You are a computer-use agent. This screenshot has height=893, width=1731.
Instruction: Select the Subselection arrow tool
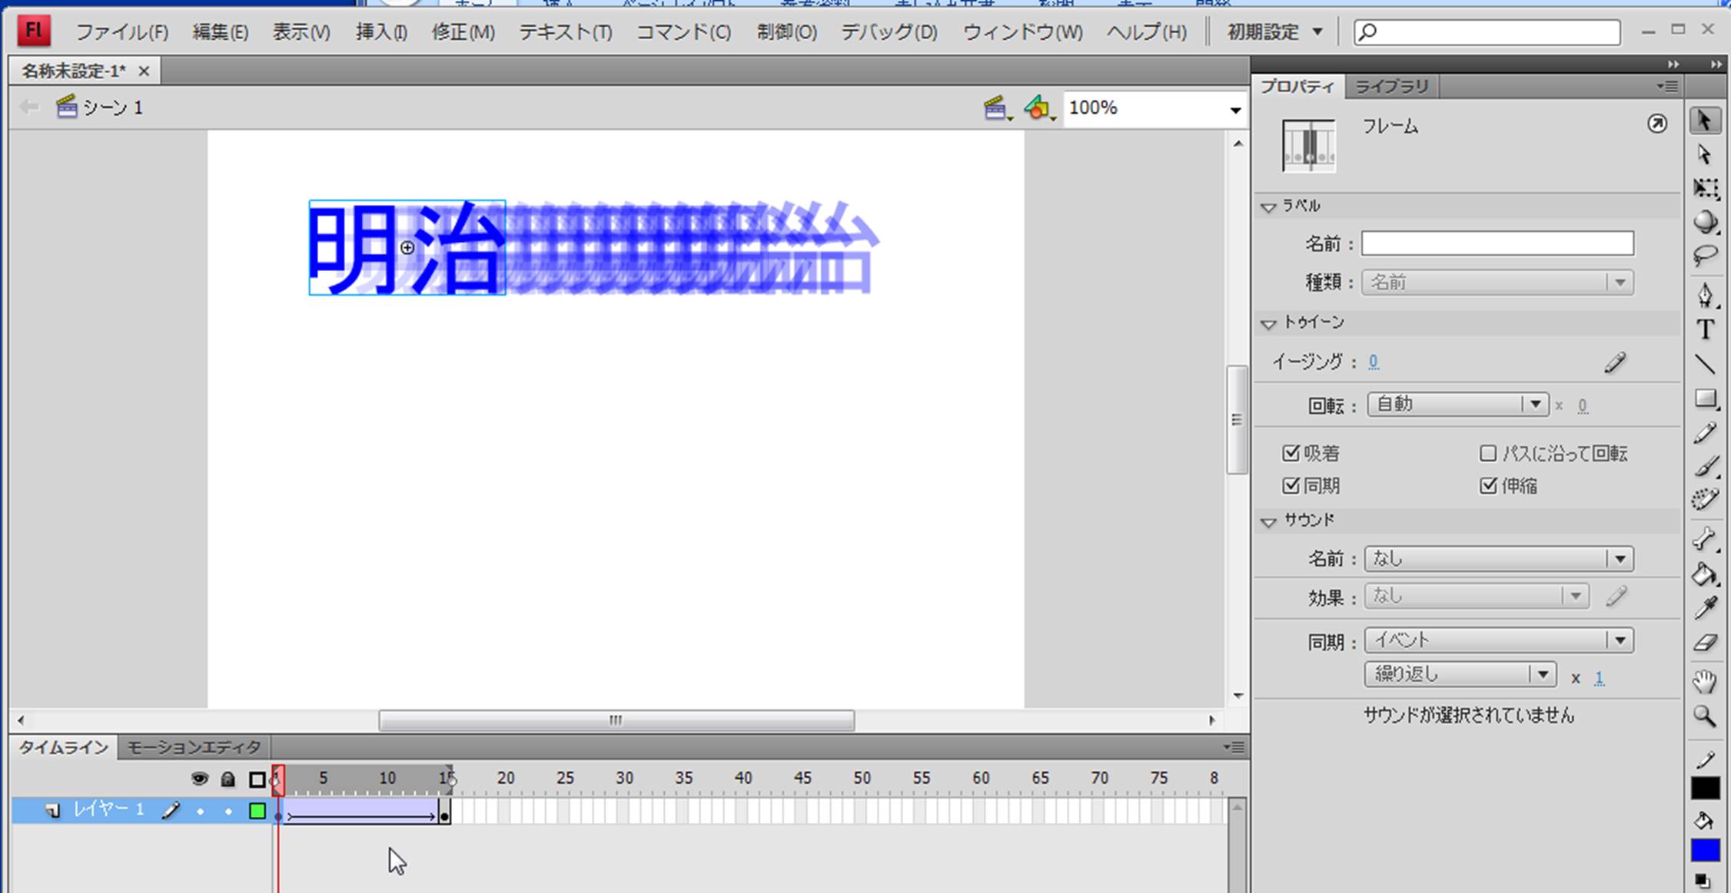coord(1705,154)
